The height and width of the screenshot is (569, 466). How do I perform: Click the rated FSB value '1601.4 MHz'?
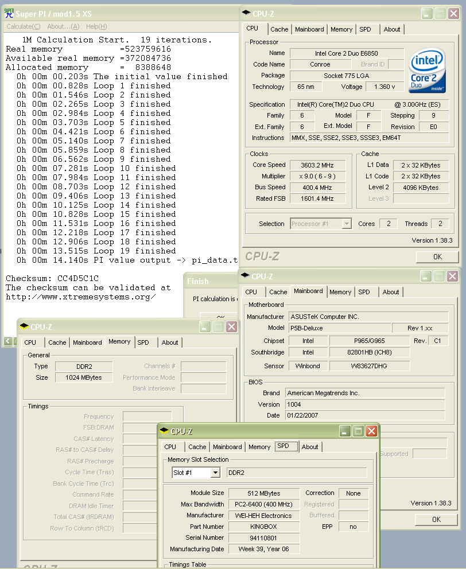(x=317, y=198)
